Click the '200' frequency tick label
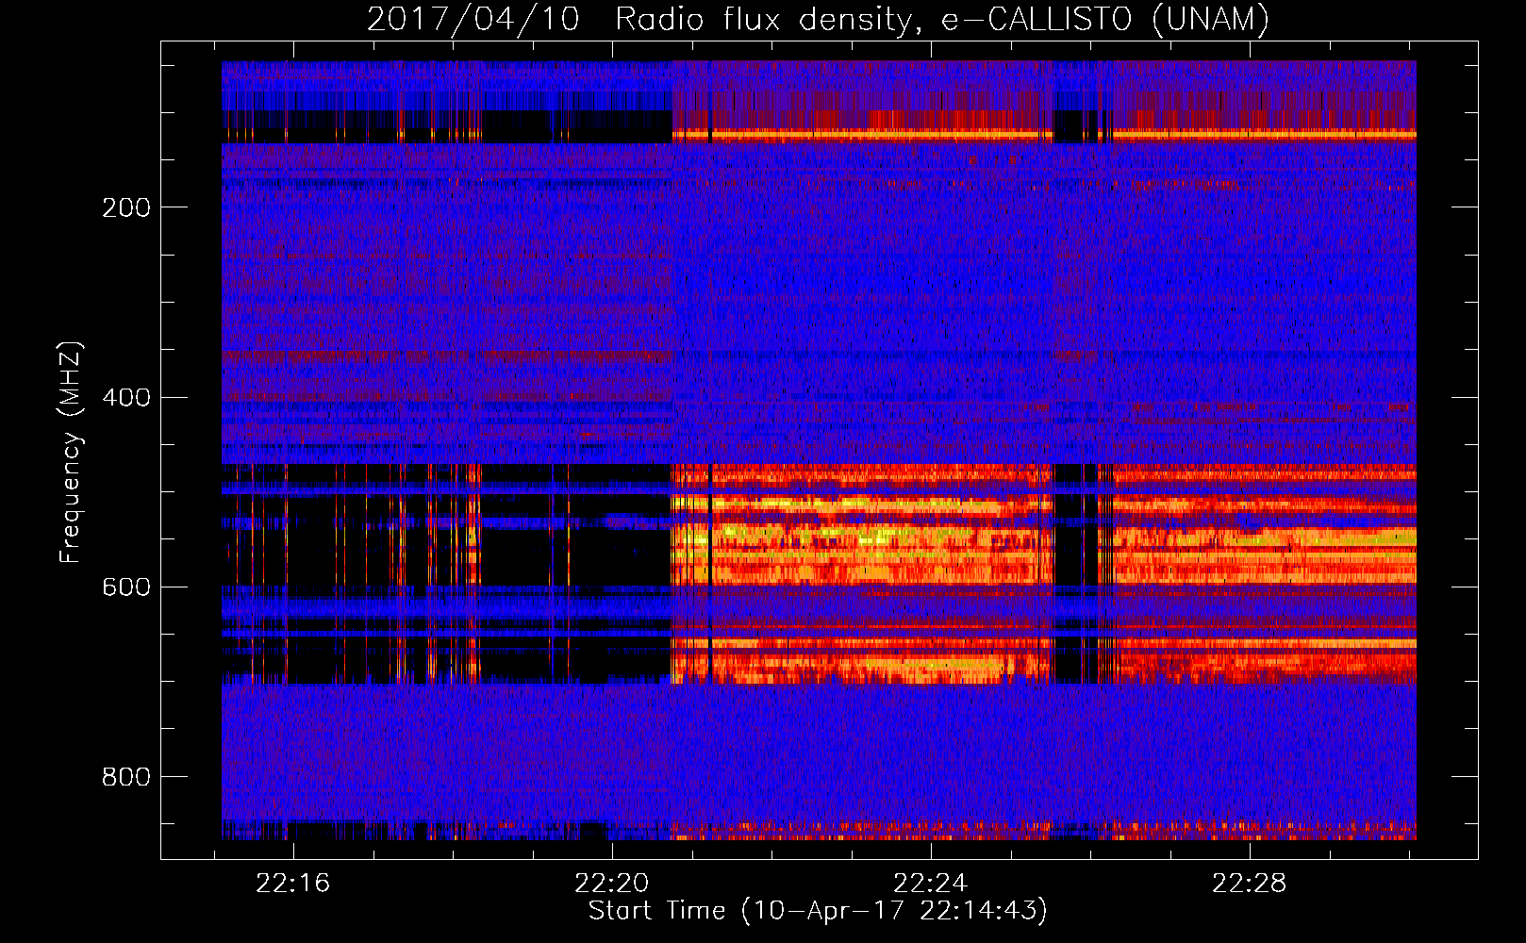 click(x=126, y=207)
